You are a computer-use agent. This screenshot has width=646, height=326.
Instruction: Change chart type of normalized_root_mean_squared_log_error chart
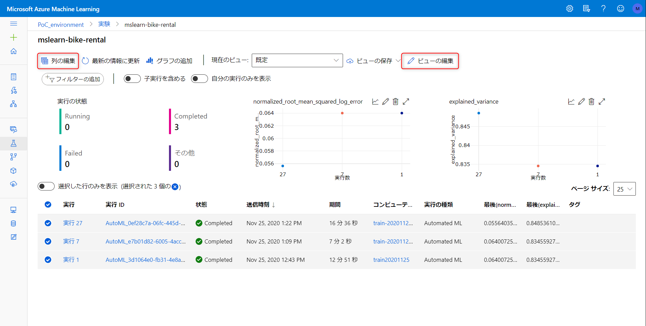[x=375, y=102]
